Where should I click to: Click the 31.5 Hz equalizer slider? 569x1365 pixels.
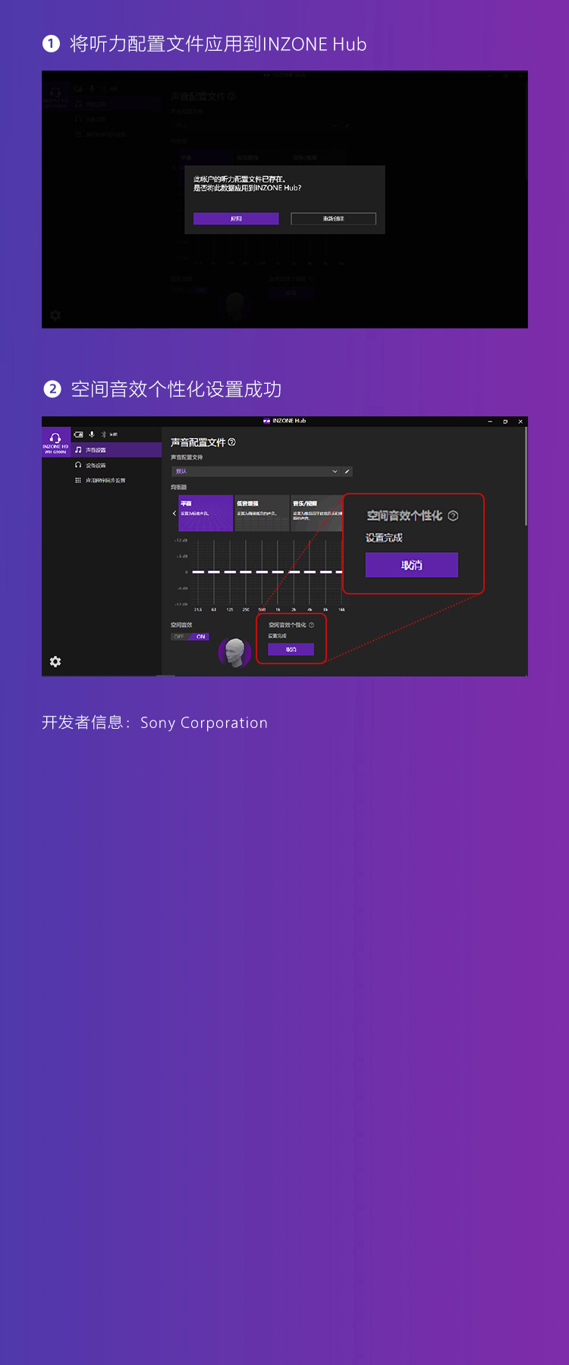198,572
